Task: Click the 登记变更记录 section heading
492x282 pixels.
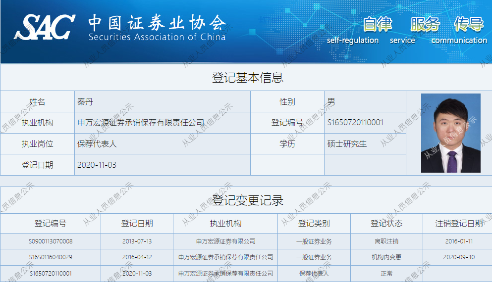Action: 247,200
